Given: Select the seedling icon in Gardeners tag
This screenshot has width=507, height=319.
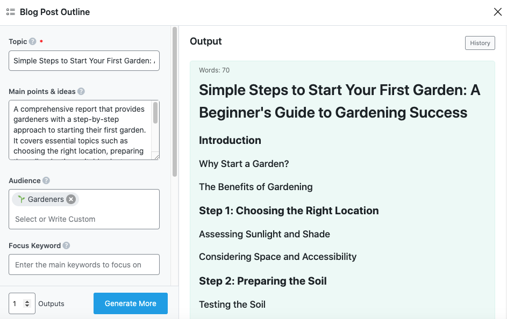Looking at the screenshot, I should coord(22,199).
